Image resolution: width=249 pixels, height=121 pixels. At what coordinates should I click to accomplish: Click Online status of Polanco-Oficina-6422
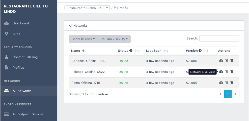(123, 72)
